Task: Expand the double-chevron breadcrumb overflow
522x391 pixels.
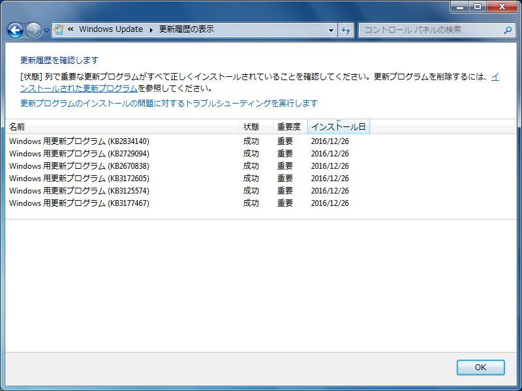Action: tap(70, 29)
